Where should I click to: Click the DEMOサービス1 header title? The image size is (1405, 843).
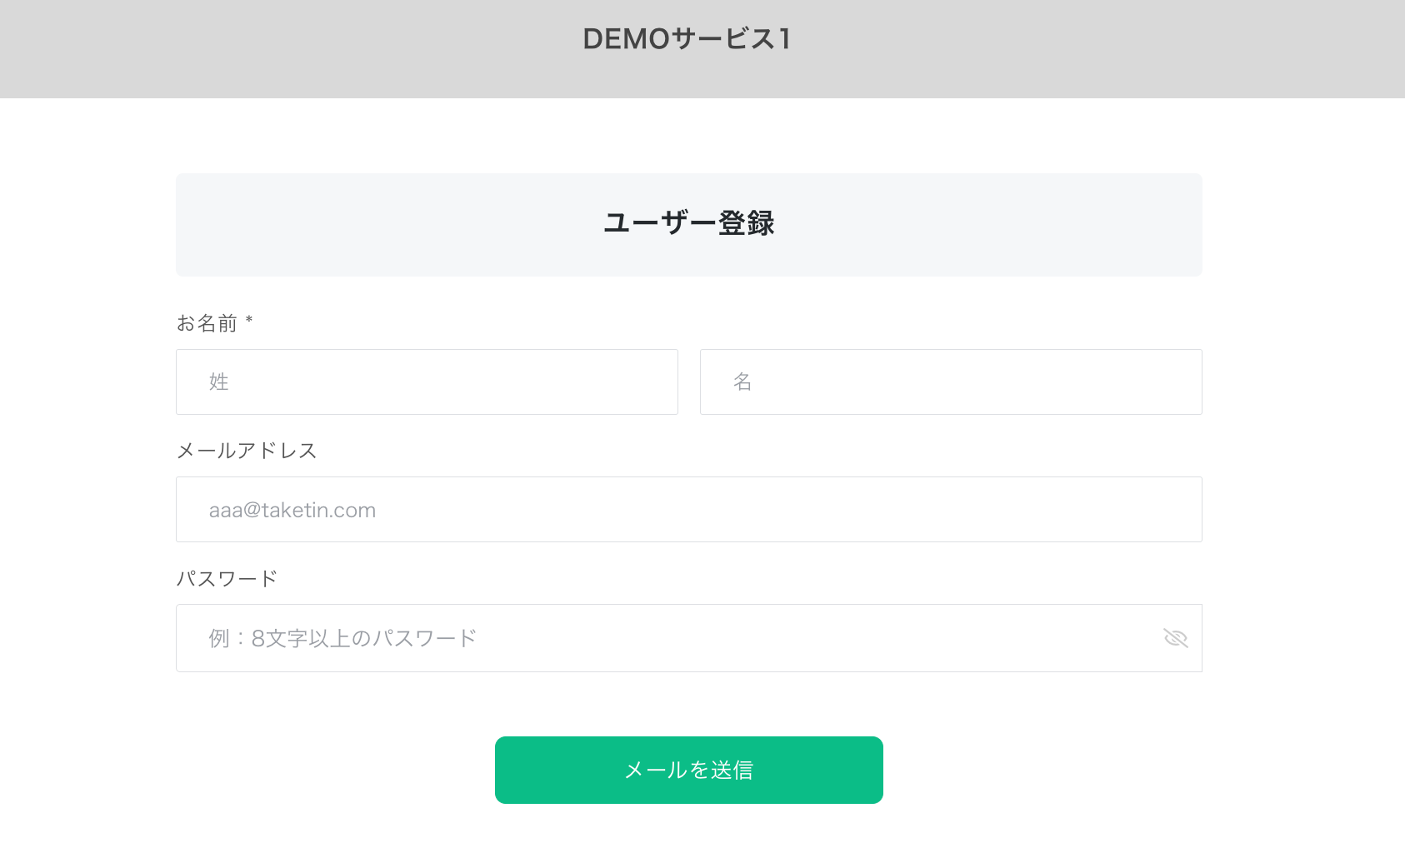pos(687,39)
